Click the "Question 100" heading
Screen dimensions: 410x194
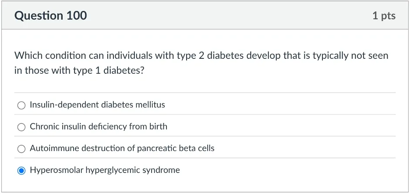(x=51, y=16)
